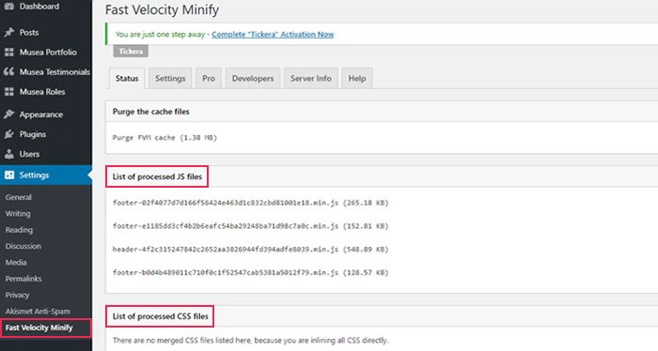
Task: Switch to the Settings tab
Action: click(170, 78)
